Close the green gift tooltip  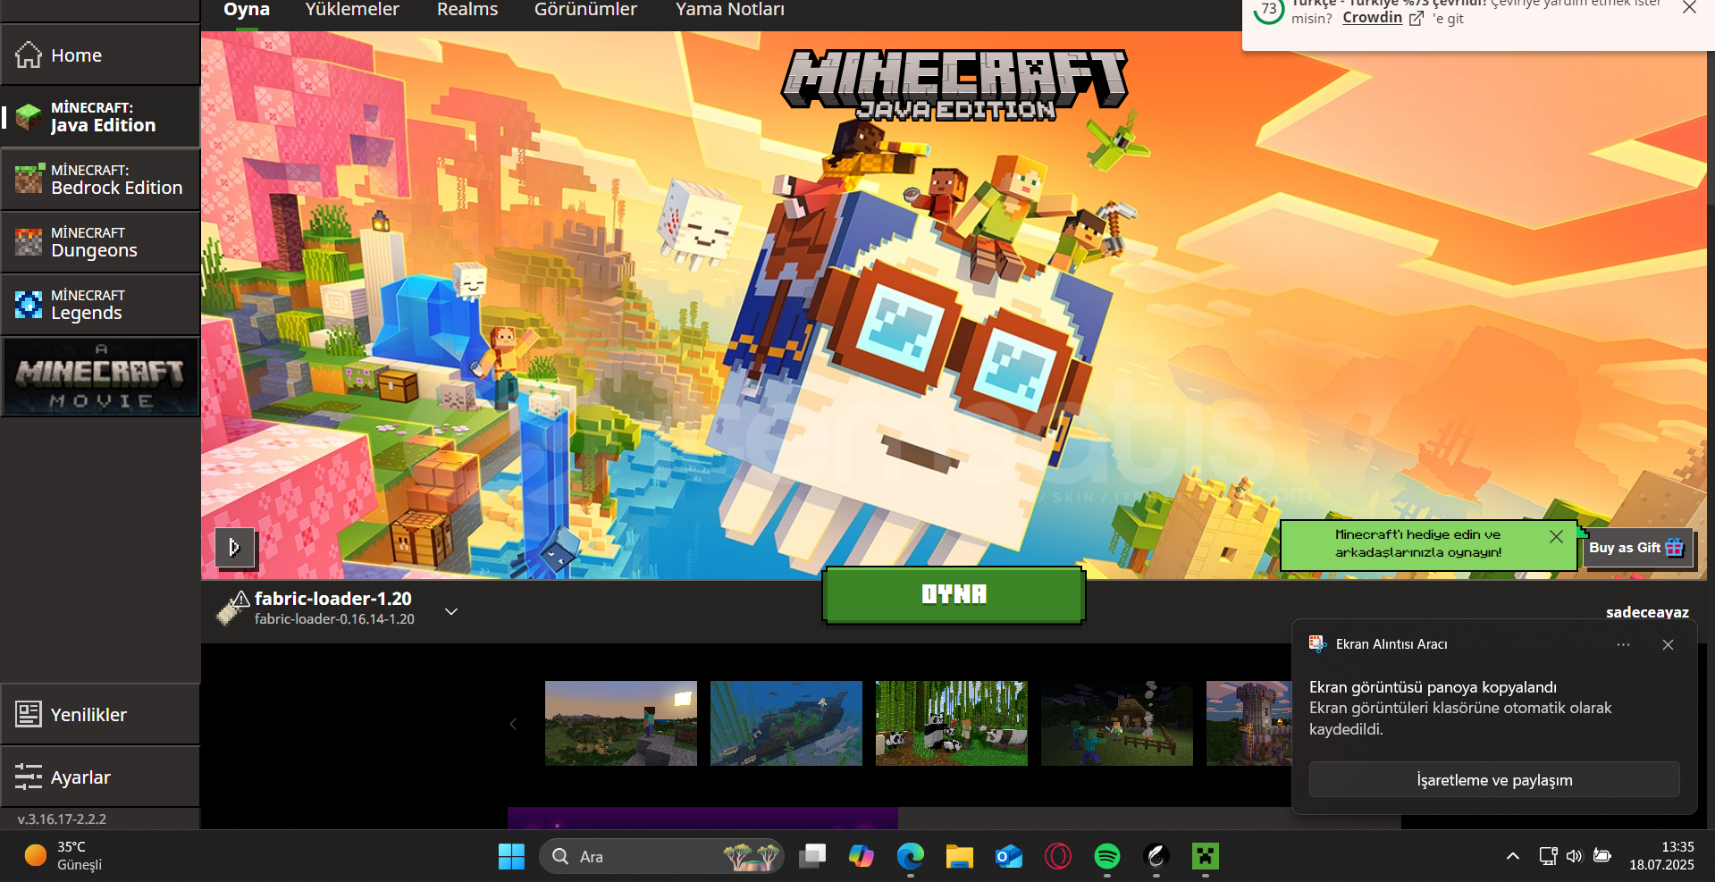click(x=1556, y=536)
